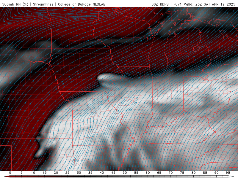238x178 pixels.
Task: Click the colorbar label "20"
Action: 56,173
